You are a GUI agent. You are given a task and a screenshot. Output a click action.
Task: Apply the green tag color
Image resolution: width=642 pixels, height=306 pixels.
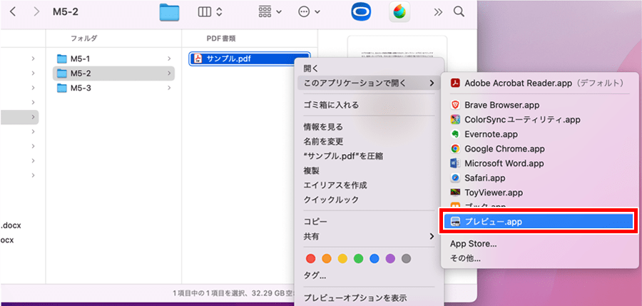click(358, 258)
